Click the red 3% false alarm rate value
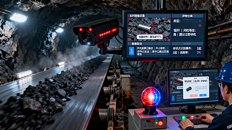Viewport: 232px width, 130px height. (199, 52)
